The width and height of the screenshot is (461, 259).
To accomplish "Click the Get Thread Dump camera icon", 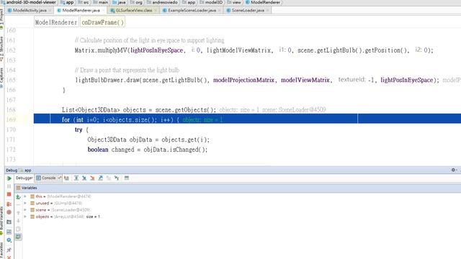I will (9, 222).
